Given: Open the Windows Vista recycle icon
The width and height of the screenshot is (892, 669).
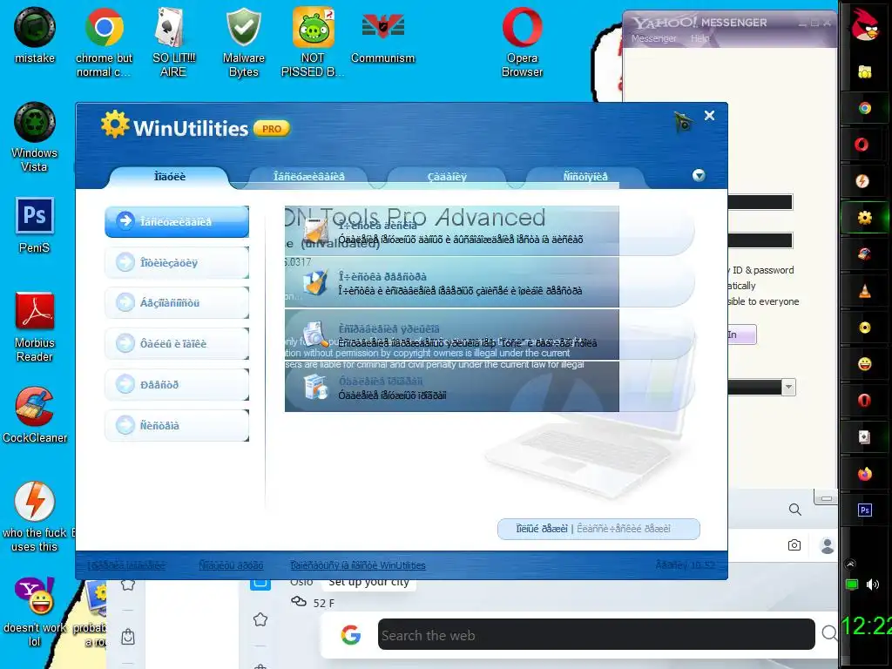Looking at the screenshot, I should pos(35,137).
